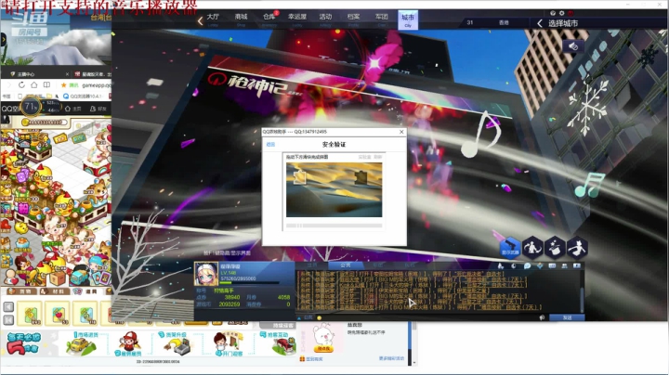Image resolution: width=669 pixels, height=375 pixels.
Task: Click the 签到有奖 gift link
Action: [x=311, y=359]
